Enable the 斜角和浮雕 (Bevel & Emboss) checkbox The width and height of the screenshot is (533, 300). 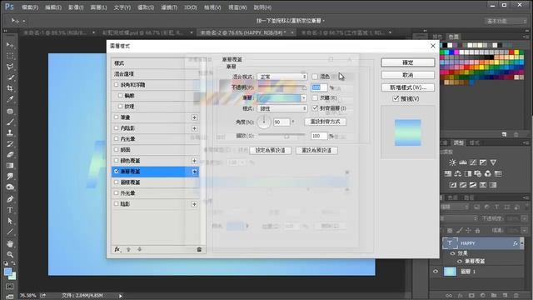117,85
